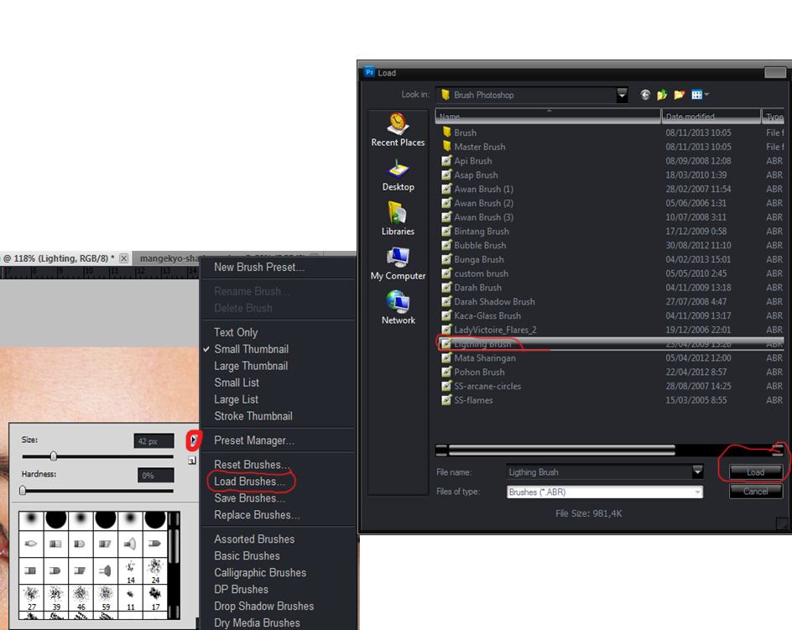The image size is (792, 630).
Task: Open Files of type combo box
Action: tap(605, 492)
